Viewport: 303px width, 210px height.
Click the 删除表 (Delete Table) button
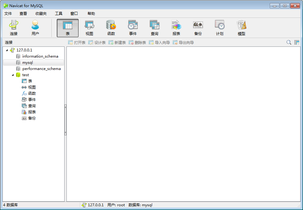tap(137, 42)
